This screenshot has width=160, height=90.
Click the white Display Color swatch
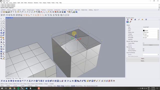pyautogui.click(x=144, y=32)
